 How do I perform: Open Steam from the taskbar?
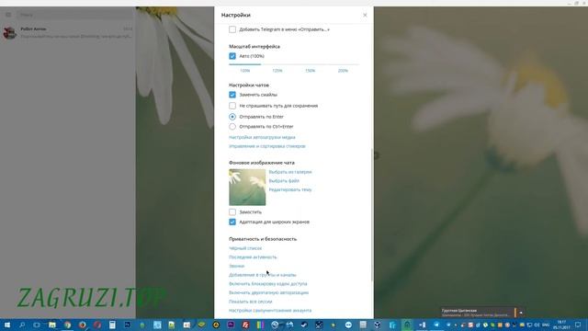[x=304, y=325]
